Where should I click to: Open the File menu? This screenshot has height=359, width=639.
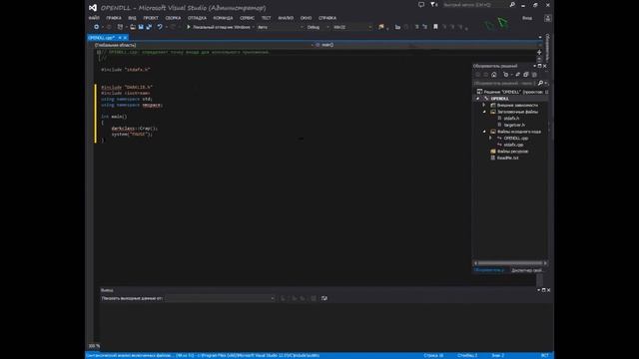[x=94, y=18]
